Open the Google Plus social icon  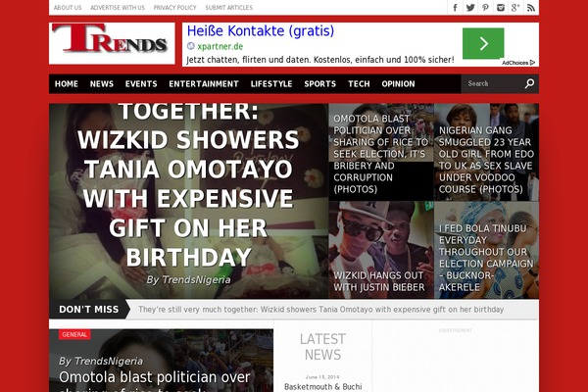[515, 8]
